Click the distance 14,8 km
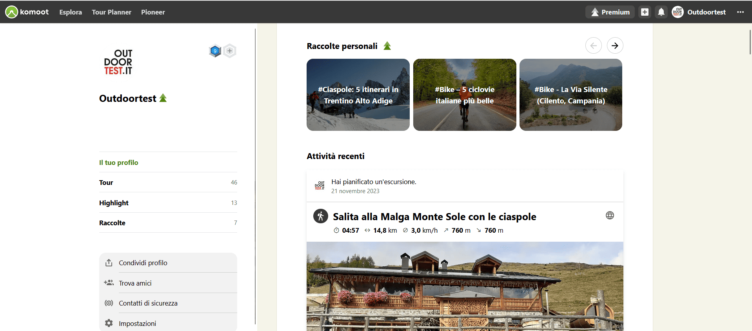The width and height of the screenshot is (752, 331). tap(381, 230)
